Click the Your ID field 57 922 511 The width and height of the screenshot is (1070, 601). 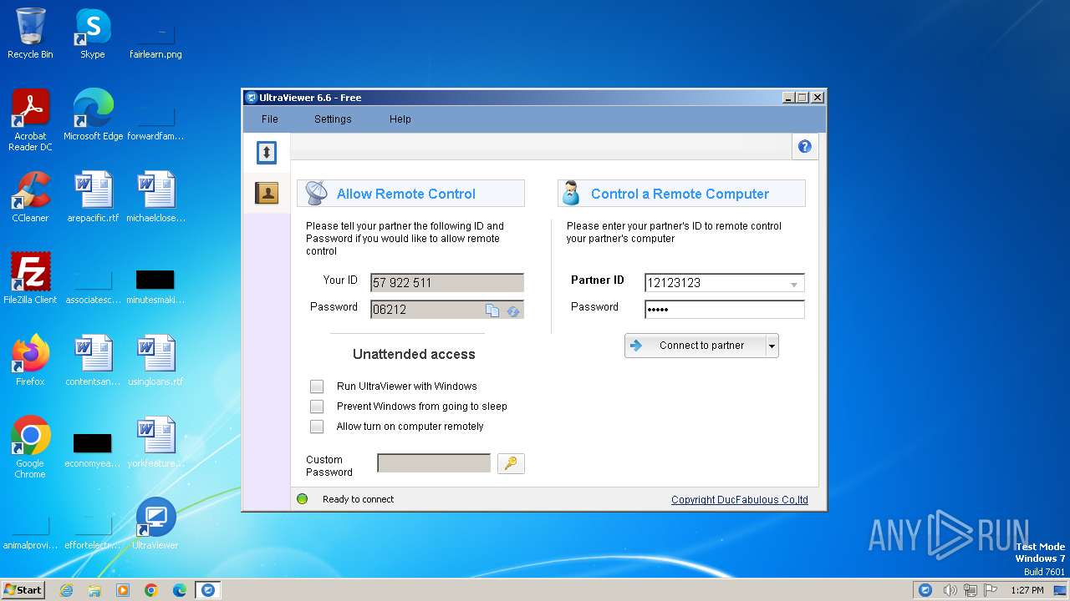pyautogui.click(x=447, y=282)
